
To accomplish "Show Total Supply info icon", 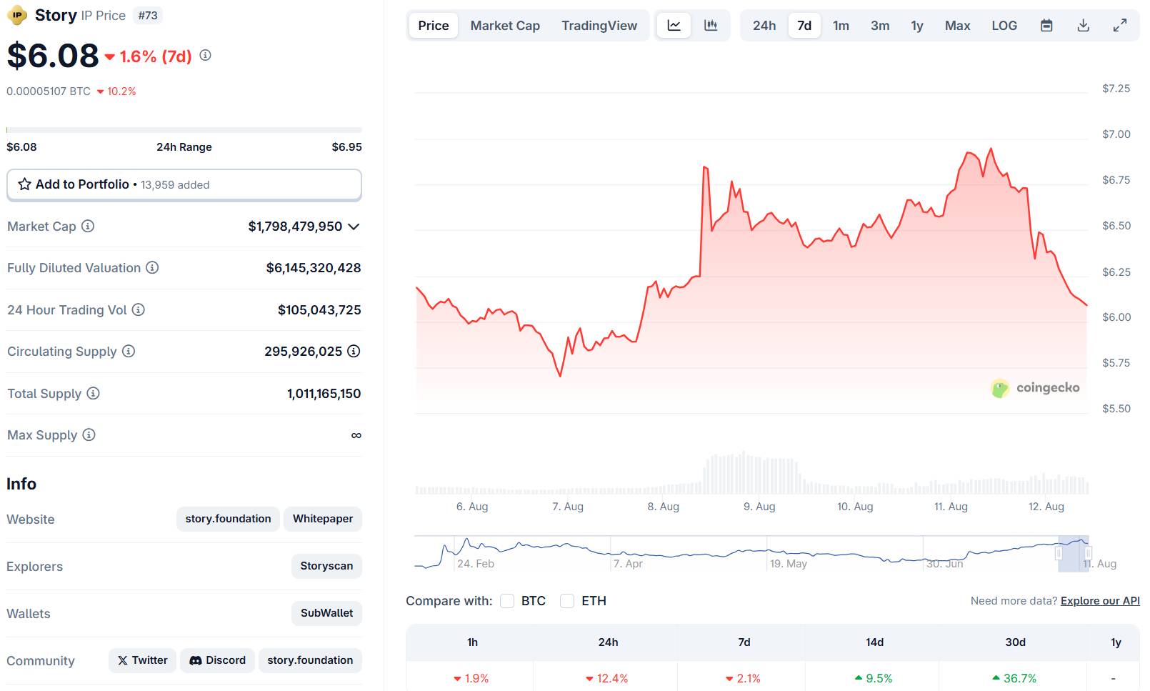I will pyautogui.click(x=94, y=393).
